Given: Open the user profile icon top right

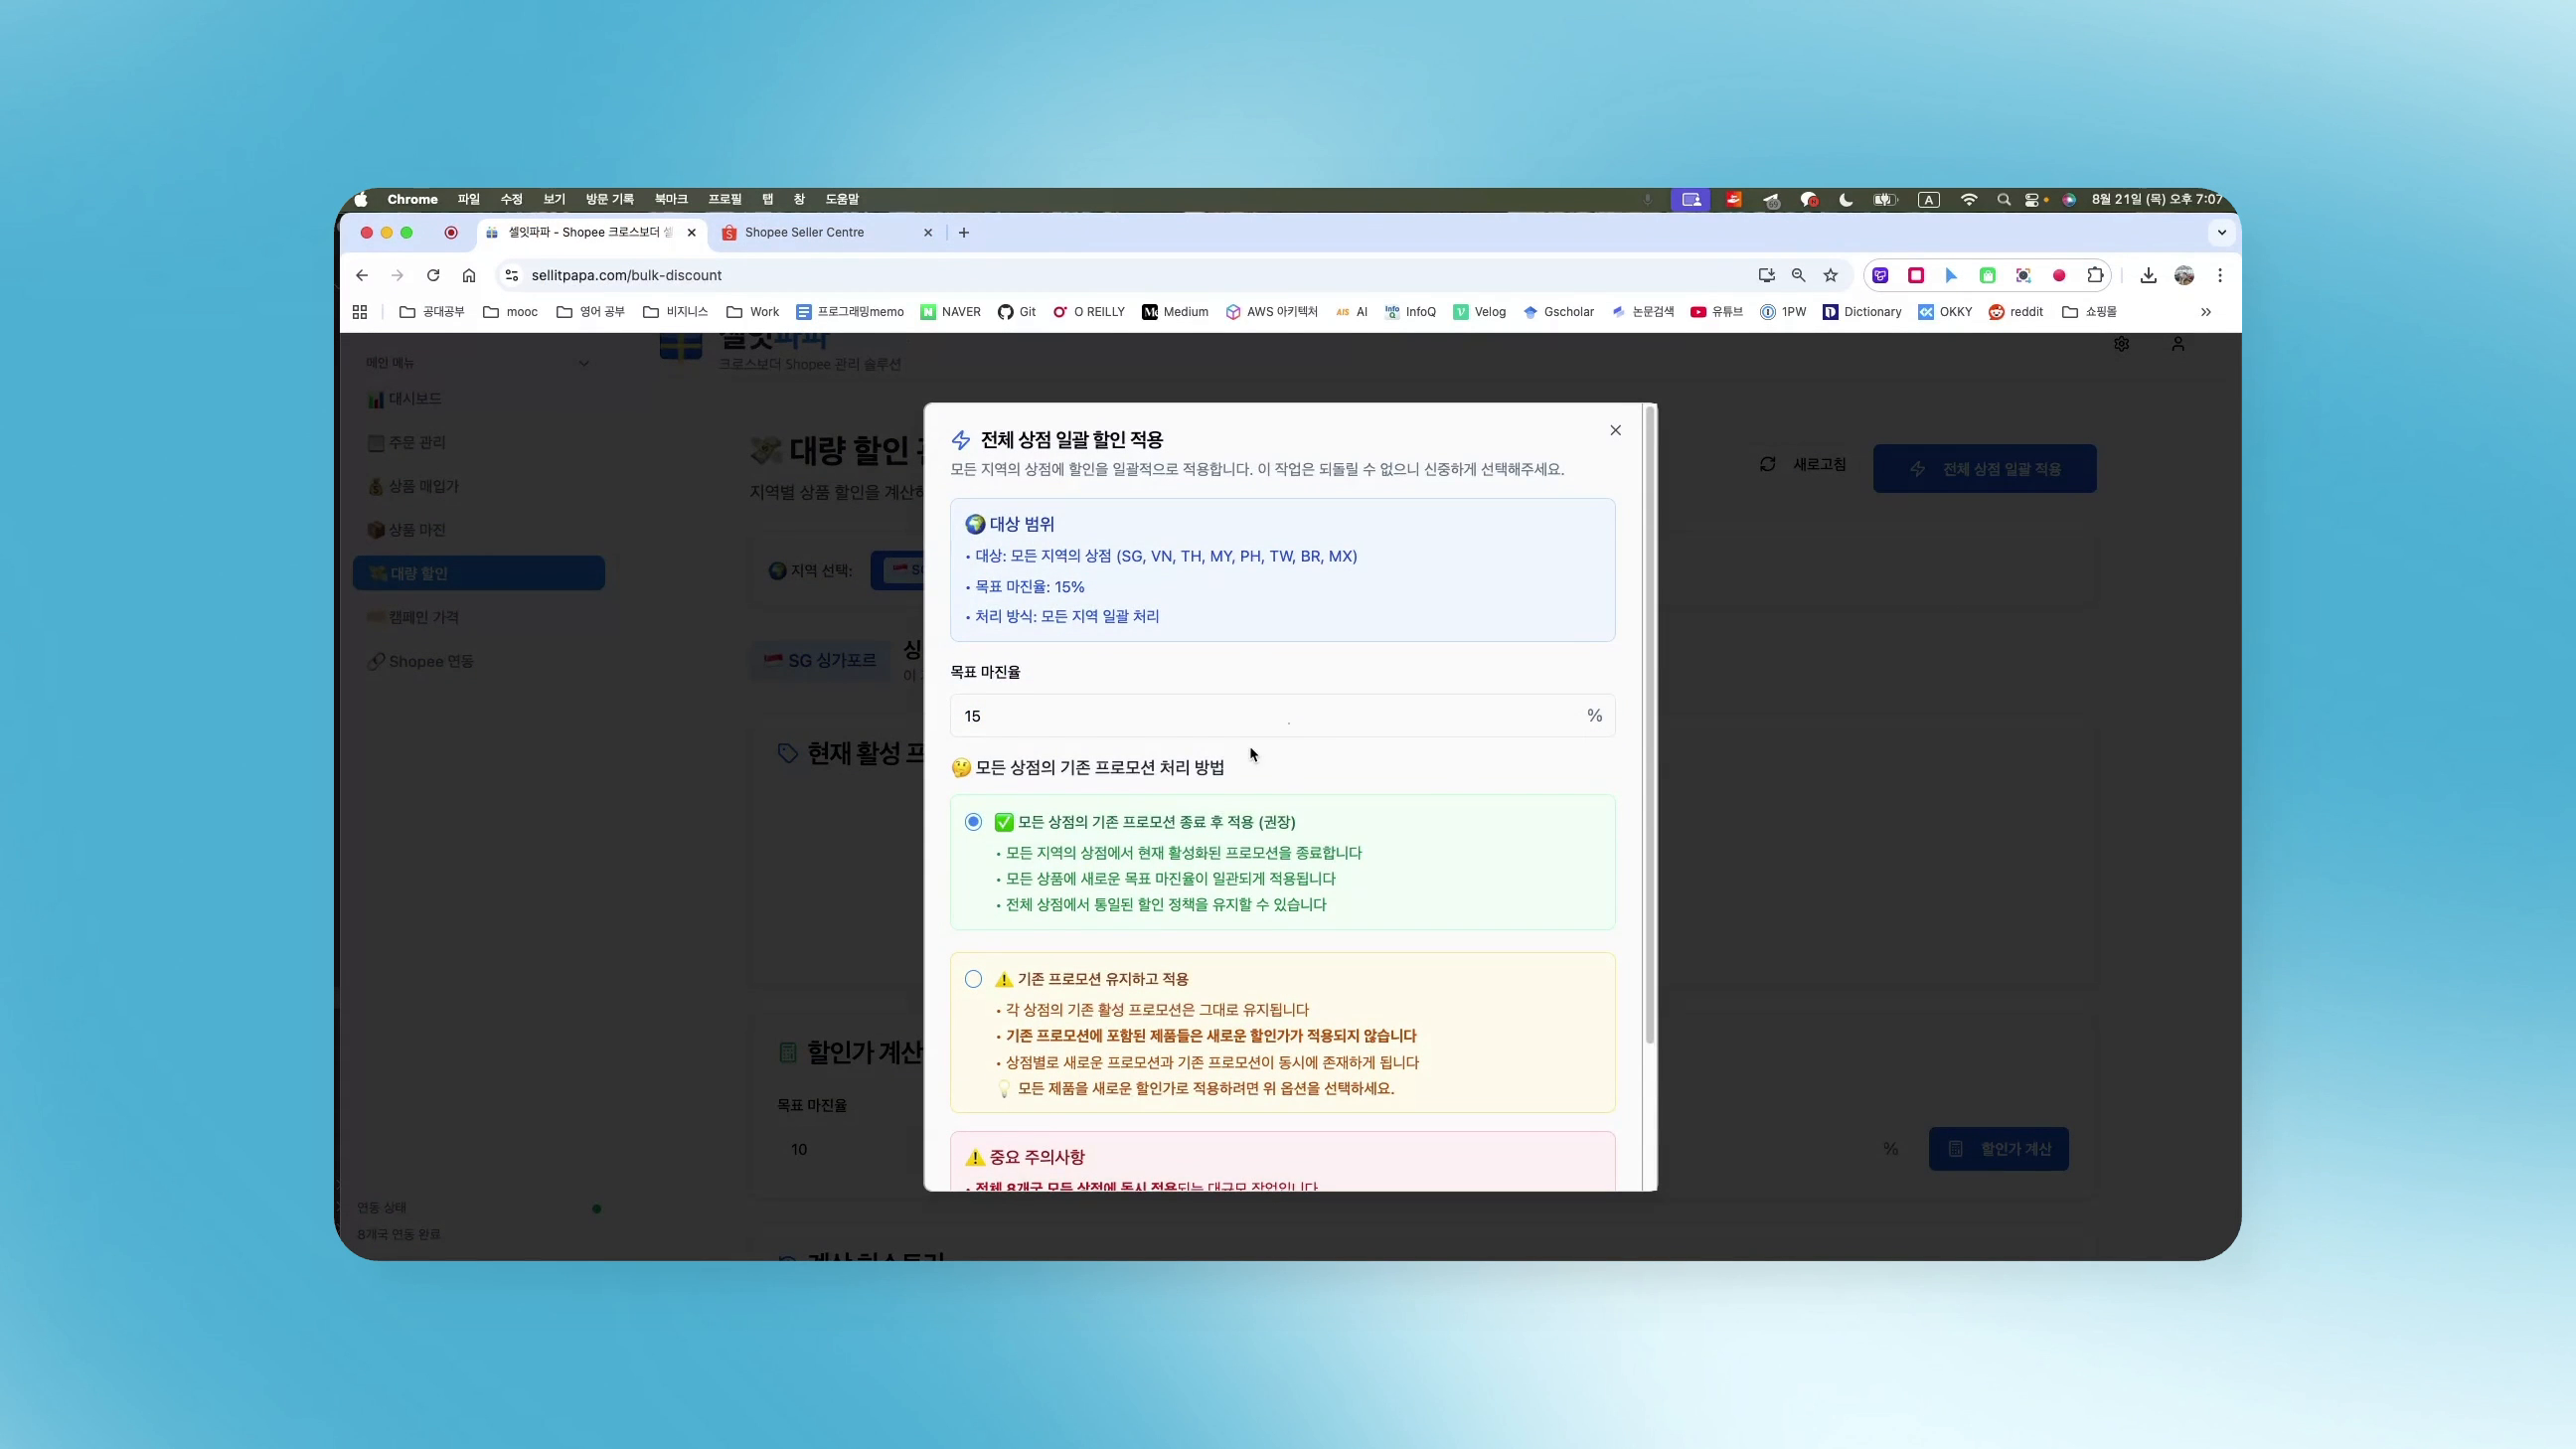Looking at the screenshot, I should tap(2179, 344).
